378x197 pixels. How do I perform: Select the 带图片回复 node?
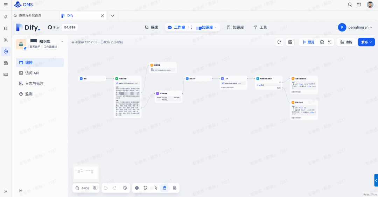(x=304, y=110)
